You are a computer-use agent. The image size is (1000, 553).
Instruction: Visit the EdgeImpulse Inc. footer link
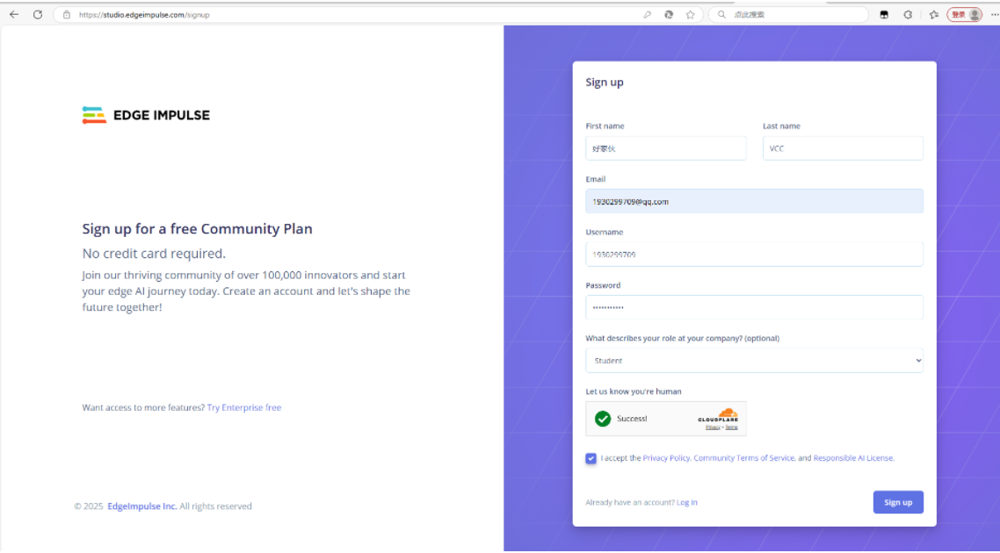pos(142,506)
